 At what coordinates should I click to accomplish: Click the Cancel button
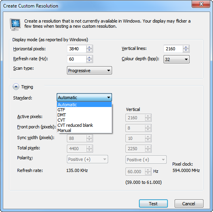pos(189,204)
